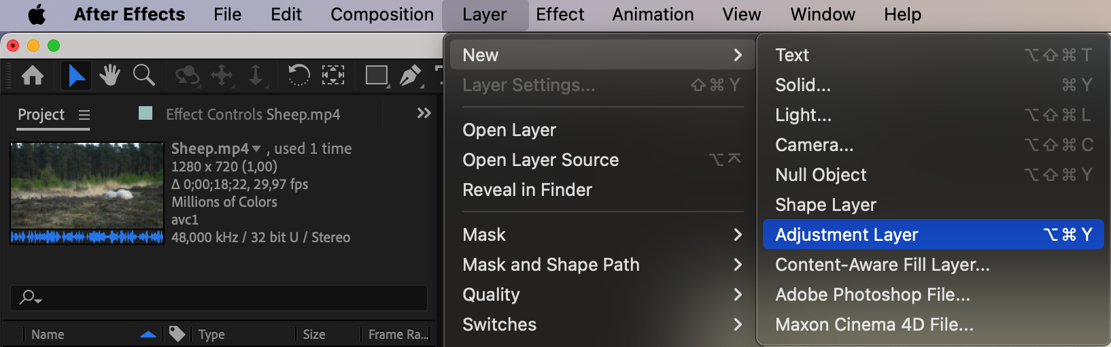Click the Name column header
The image size is (1111, 347).
[x=48, y=334]
